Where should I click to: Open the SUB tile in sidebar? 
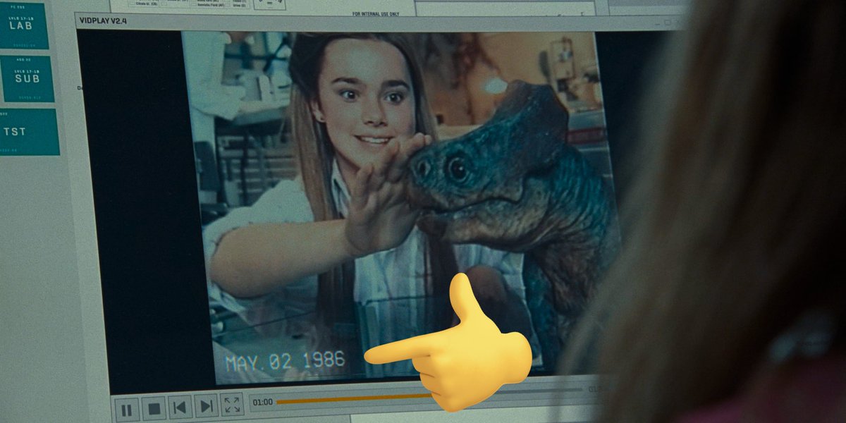point(27,79)
